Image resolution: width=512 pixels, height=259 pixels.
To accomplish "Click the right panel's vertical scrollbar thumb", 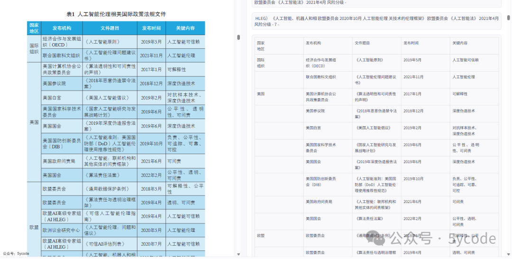I will coord(508,17).
